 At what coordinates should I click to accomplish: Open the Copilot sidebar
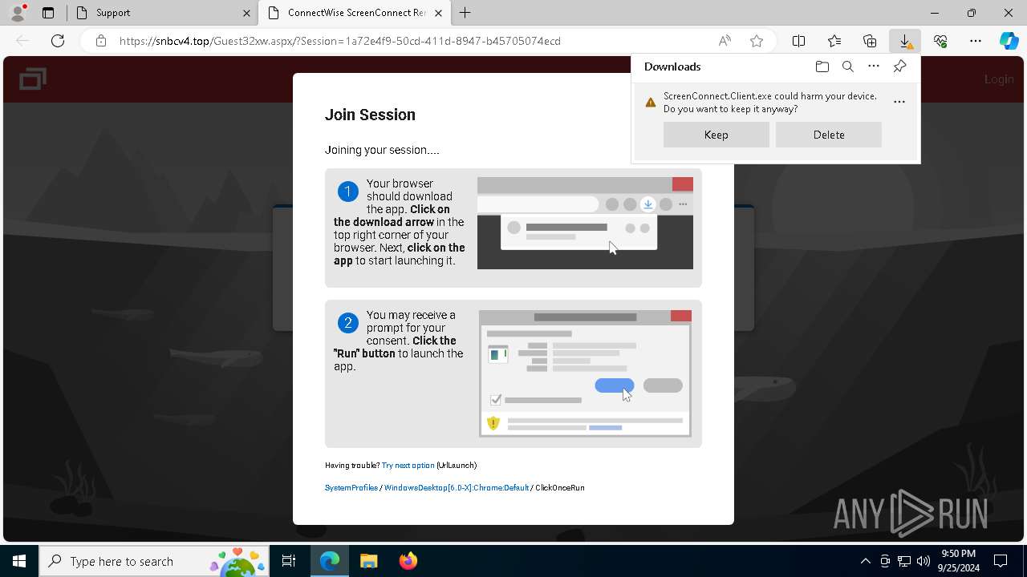(x=1009, y=41)
